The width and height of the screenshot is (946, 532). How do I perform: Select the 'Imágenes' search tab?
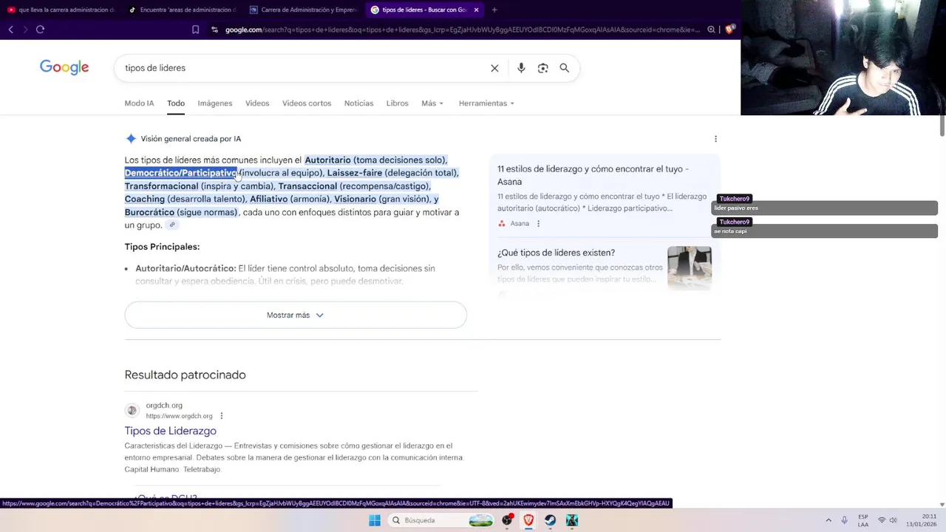tap(214, 103)
